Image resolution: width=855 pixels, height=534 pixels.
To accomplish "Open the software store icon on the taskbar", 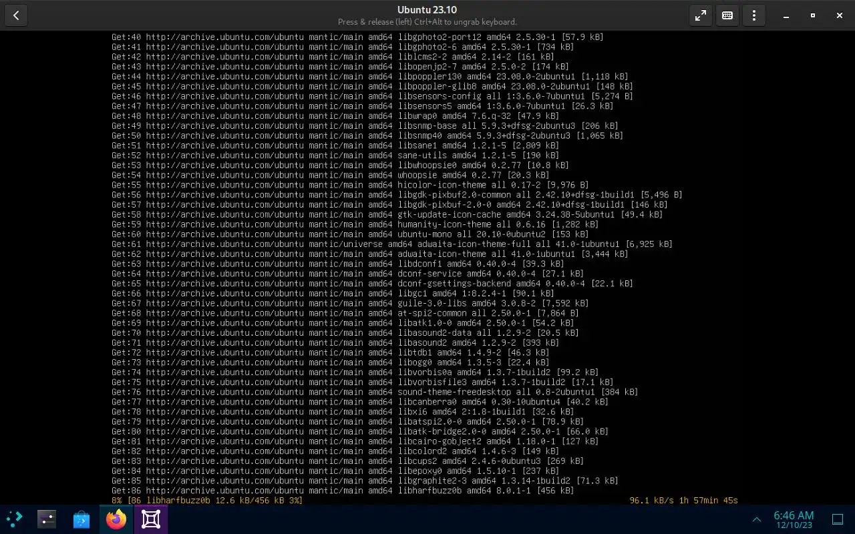I will click(x=81, y=519).
